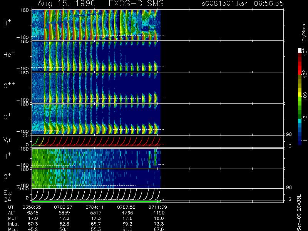Screen dimensions: 308x231
Task: Click the vertical 'Sep-00 2CA33L' stamp
Action: tap(300, 213)
